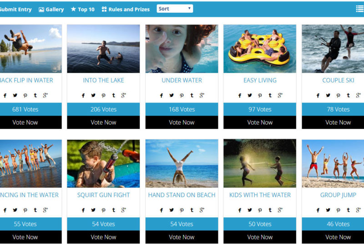364x249 pixels.
Task: Open the Kids With The Water thumbnail
Action: click(260, 163)
